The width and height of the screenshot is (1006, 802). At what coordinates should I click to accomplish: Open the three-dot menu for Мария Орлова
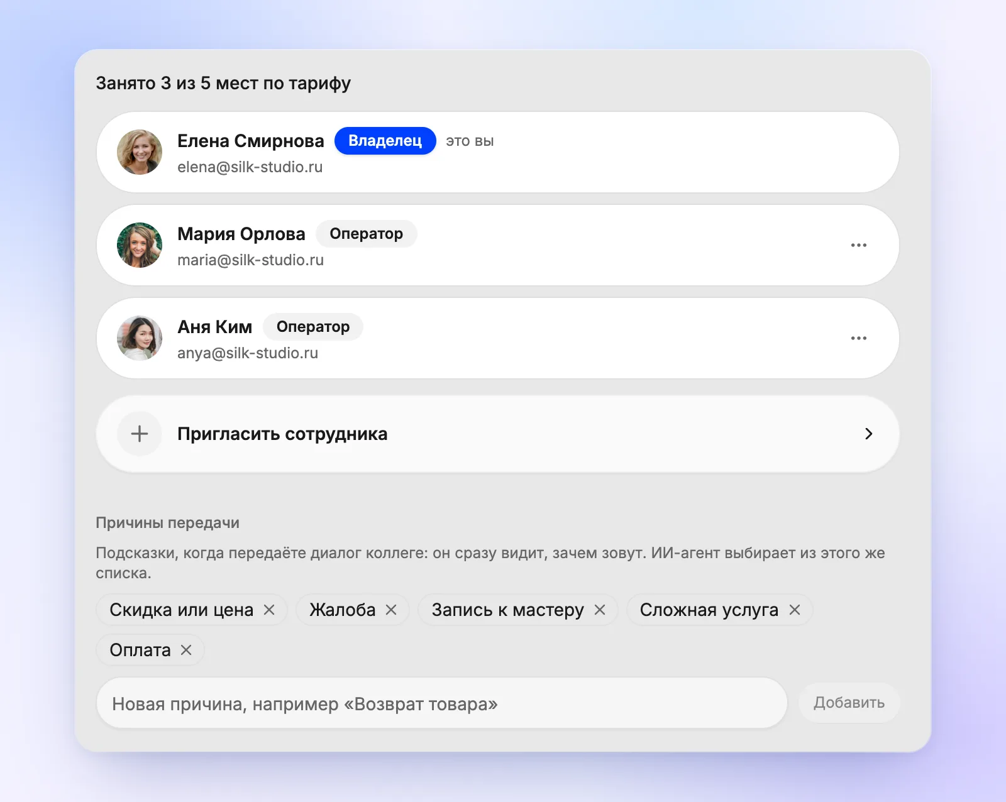click(x=858, y=245)
